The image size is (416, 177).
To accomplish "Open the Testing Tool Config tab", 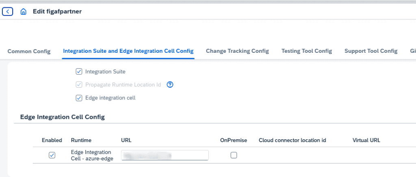I will [307, 51].
